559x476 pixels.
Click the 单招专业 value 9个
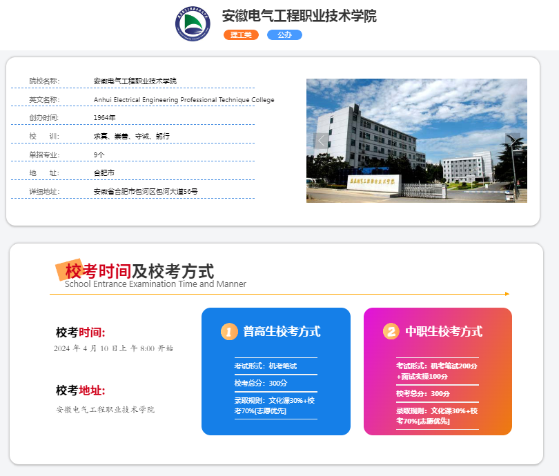(x=99, y=155)
